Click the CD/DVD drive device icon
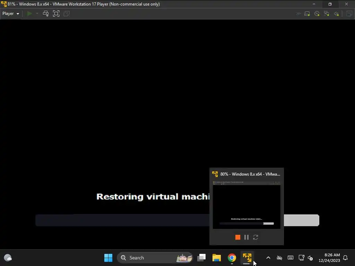 (317, 14)
